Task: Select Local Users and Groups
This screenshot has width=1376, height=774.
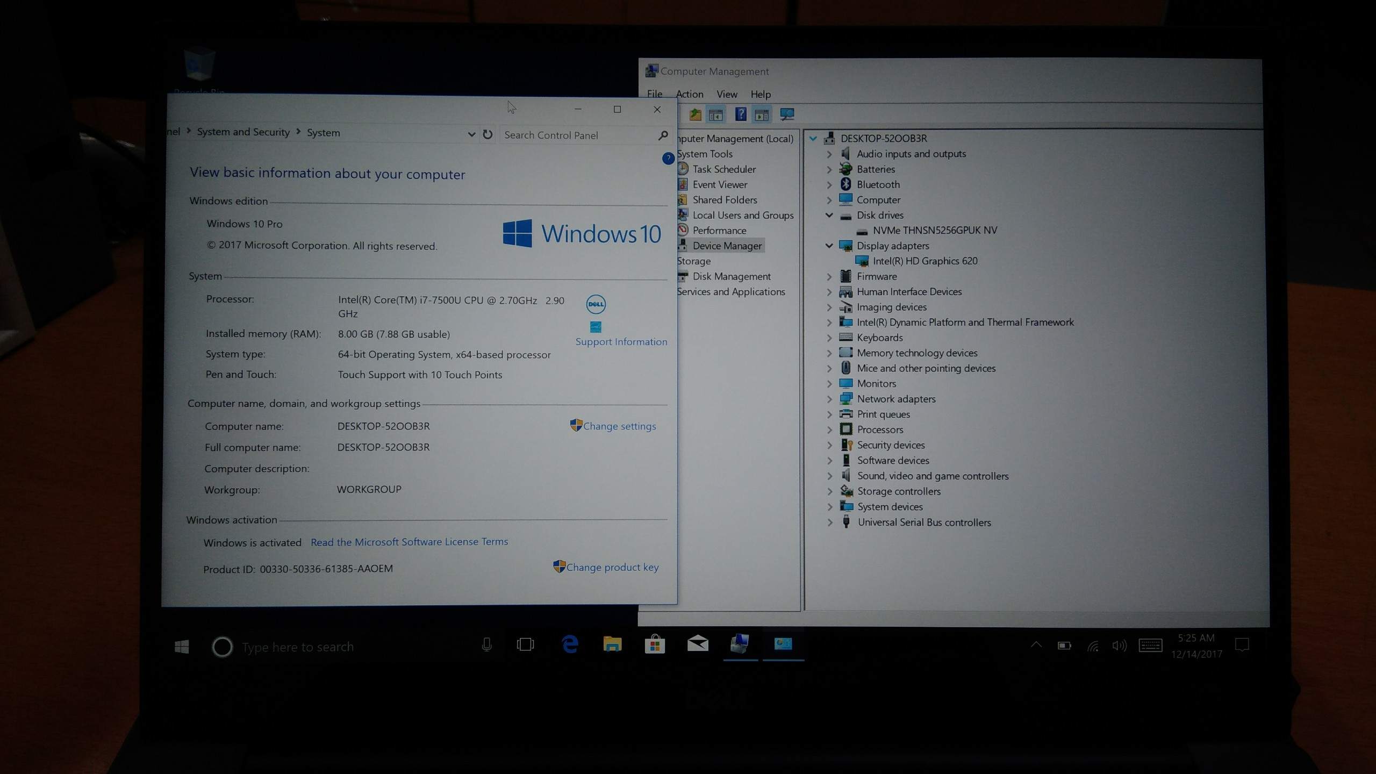Action: (743, 215)
